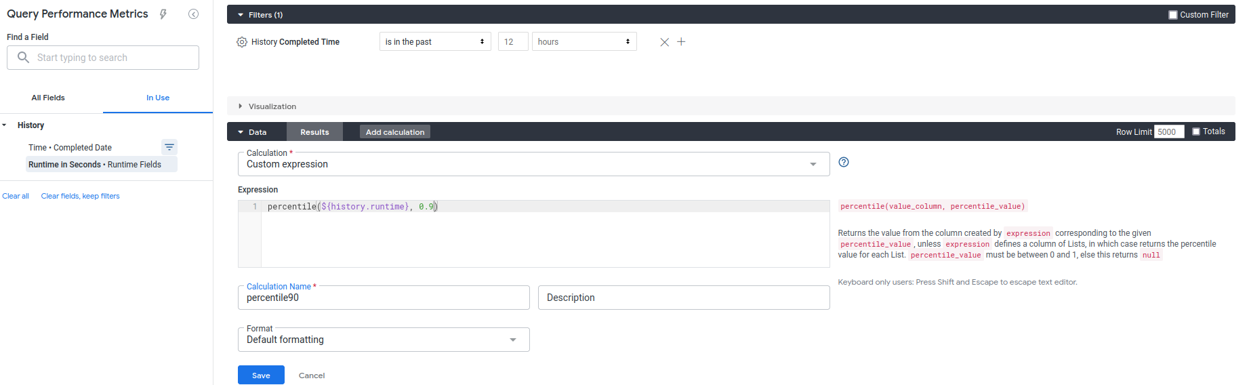Open the Format dropdown

pyautogui.click(x=384, y=340)
